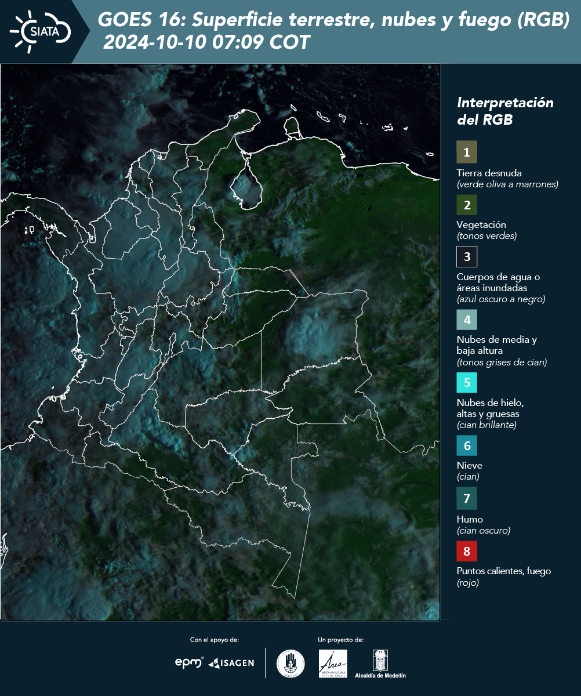Viewport: 581px width, 696px height.
Task: Click the note "(azul oscuro a negro)"
Action: tap(501, 299)
